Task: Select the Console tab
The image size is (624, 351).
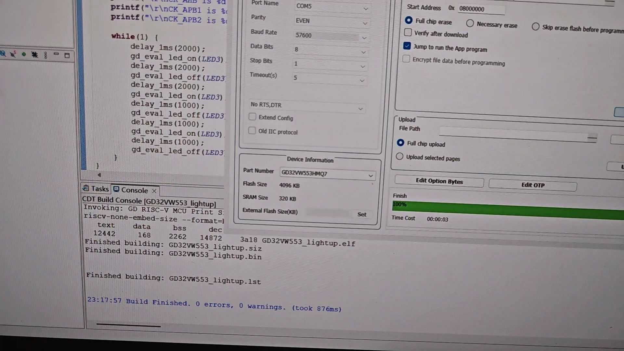Action: [x=134, y=190]
